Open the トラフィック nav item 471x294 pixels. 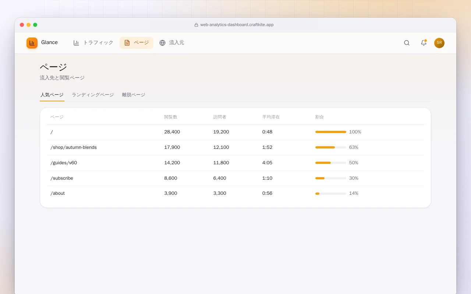click(x=93, y=43)
